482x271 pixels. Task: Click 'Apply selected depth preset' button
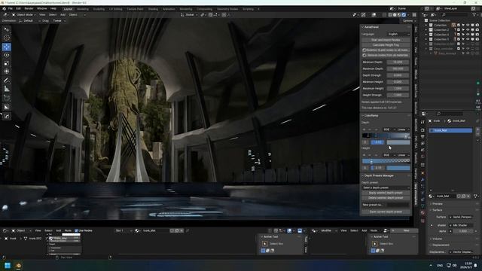point(386,193)
